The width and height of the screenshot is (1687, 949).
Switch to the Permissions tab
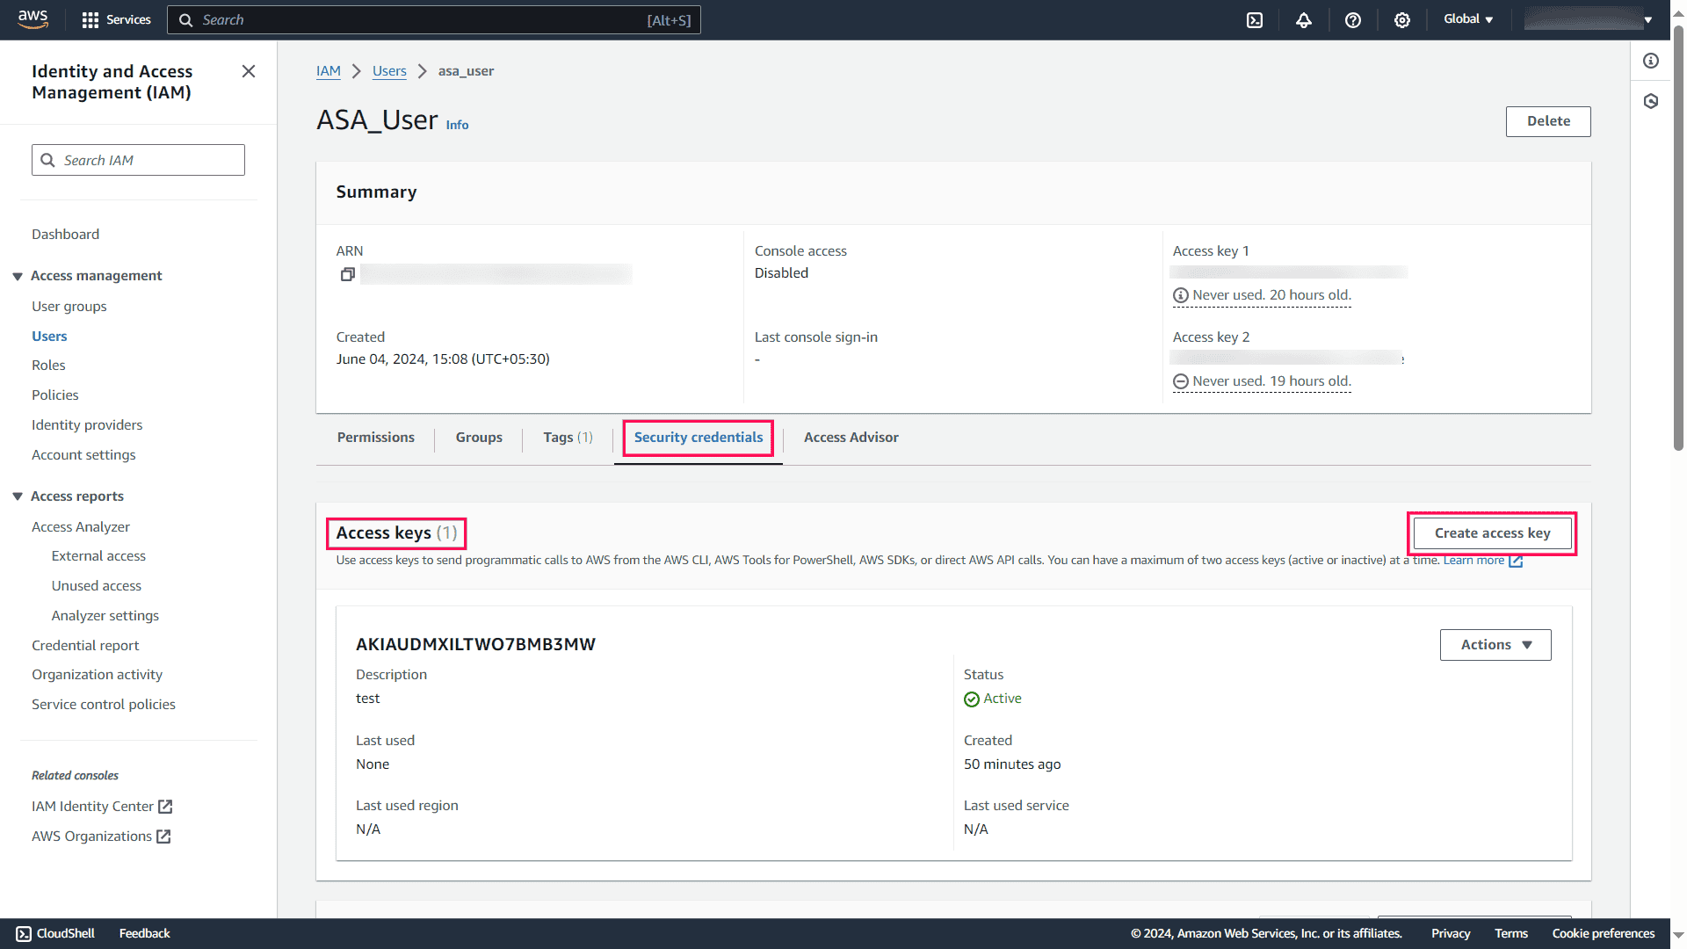tap(375, 437)
